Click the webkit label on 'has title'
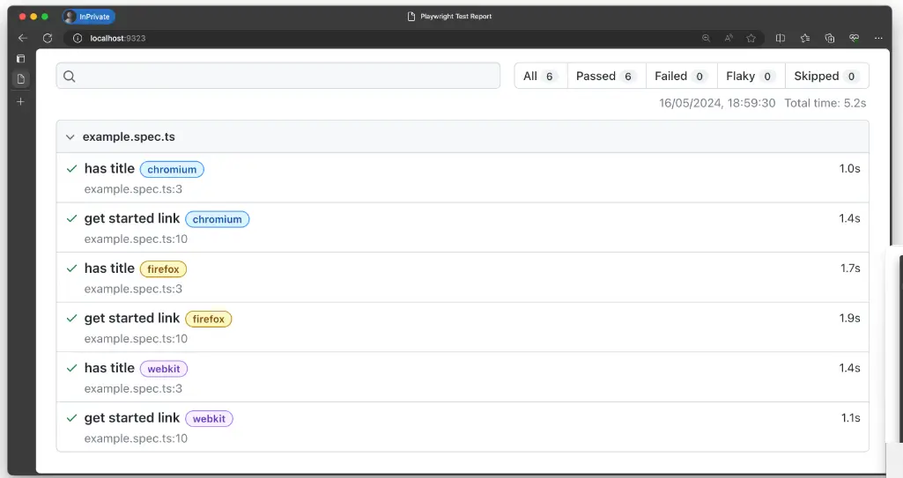Viewport: 903px width, 478px height. [164, 369]
